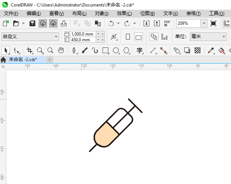Select the Ellipse tool
Viewport: 231px width, 184px height.
point(116,50)
